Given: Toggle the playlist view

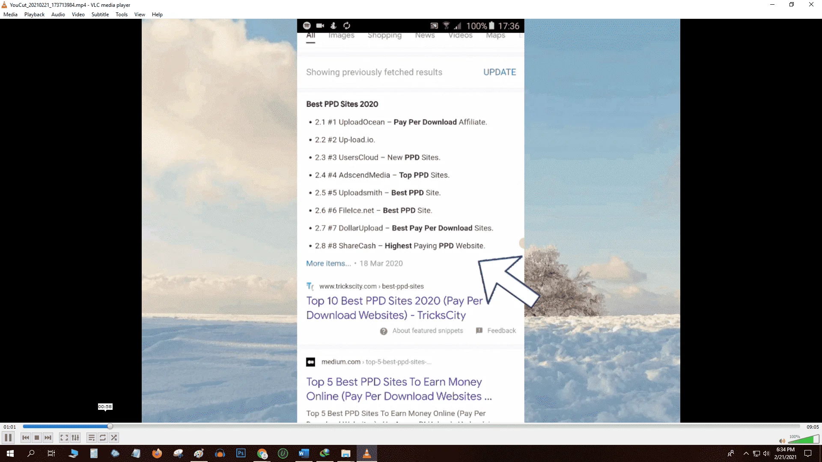Looking at the screenshot, I should tap(91, 438).
